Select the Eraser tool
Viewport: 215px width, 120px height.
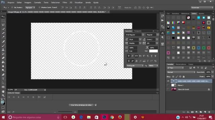point(3,58)
